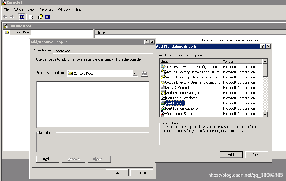This screenshot has height=181, width=286.
Task: Click the Snap-in column header
Action: click(x=190, y=61)
